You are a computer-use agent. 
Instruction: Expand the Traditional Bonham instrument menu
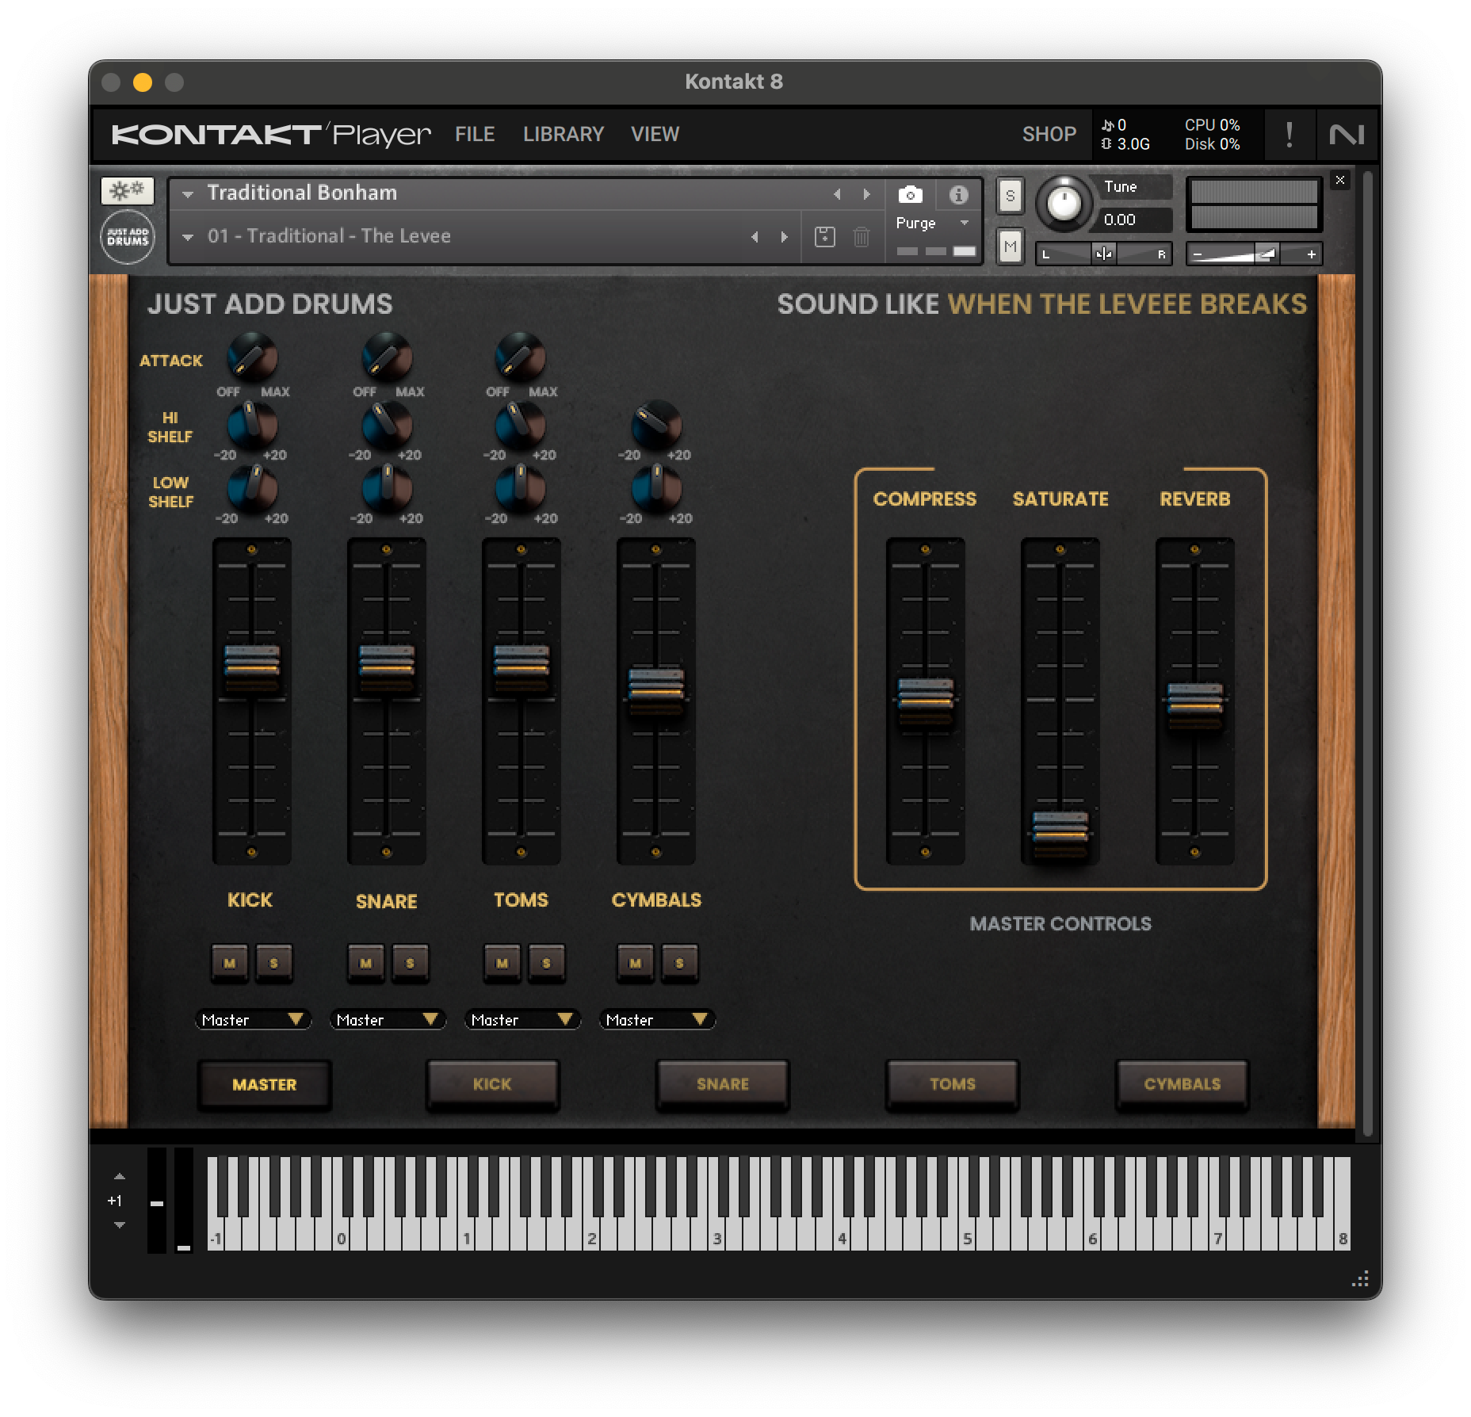point(188,194)
